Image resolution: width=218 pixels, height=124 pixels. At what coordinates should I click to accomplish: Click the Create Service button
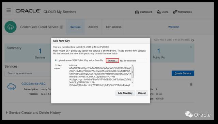pos(183,73)
